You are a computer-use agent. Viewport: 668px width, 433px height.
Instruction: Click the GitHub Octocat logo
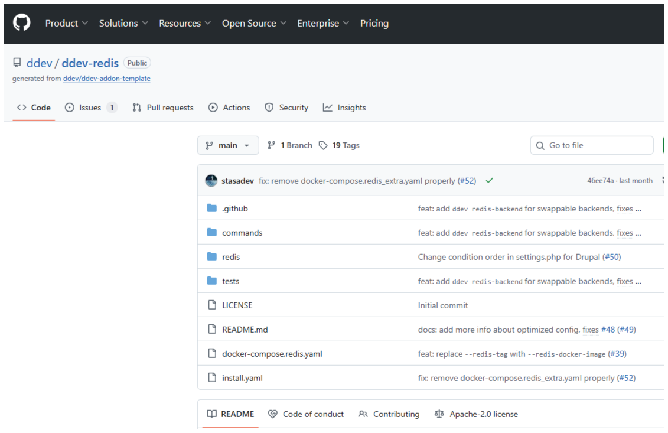point(21,22)
